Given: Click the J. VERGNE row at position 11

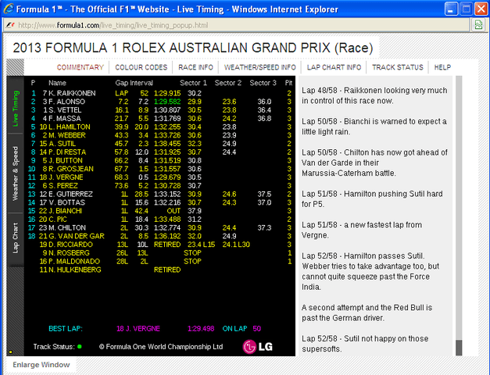Looking at the screenshot, I should [x=66, y=177].
